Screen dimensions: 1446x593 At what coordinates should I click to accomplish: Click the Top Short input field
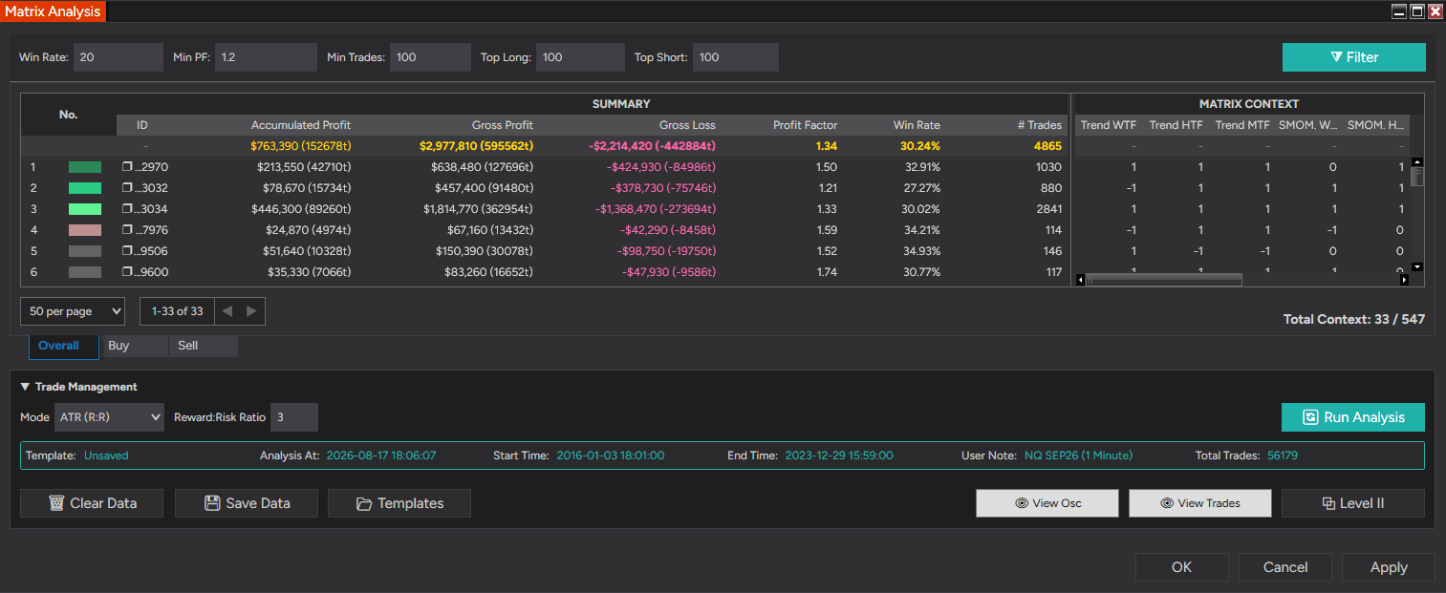click(x=736, y=57)
